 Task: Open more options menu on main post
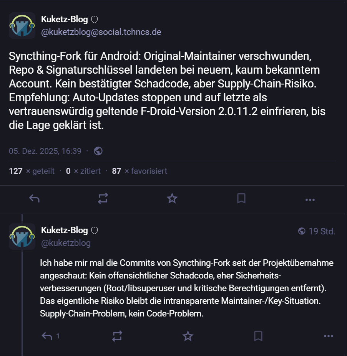pos(310,199)
